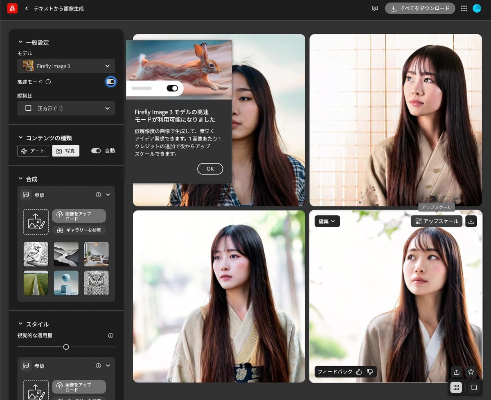Viewport: 491px width, 400px height.
Task: Toggle the 自動 switch in コンテンツの種類
Action: pos(96,150)
